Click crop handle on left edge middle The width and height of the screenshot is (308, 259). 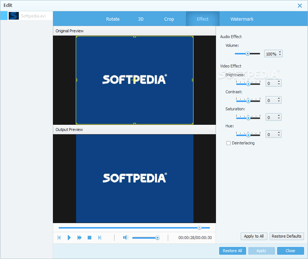coord(76,80)
